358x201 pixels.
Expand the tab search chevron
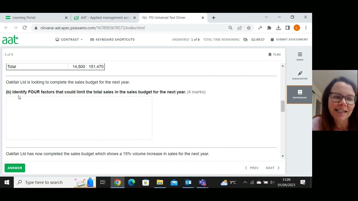266,17
